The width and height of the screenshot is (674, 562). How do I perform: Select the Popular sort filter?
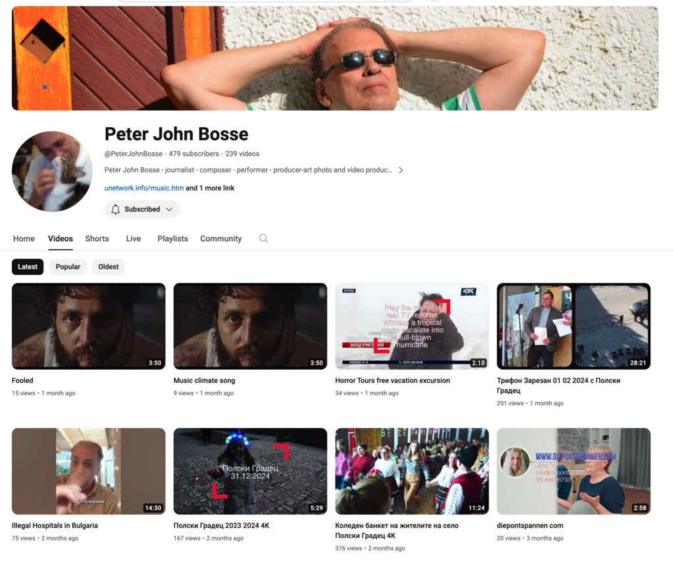tap(68, 267)
